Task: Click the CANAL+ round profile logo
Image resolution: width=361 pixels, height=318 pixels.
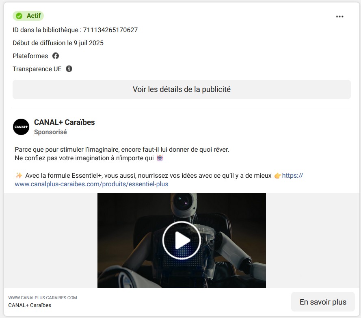Action: pos(21,127)
